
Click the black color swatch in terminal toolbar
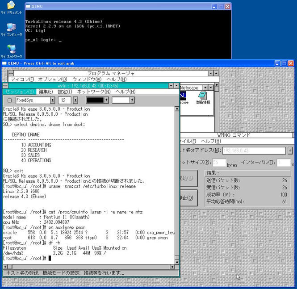(95, 100)
